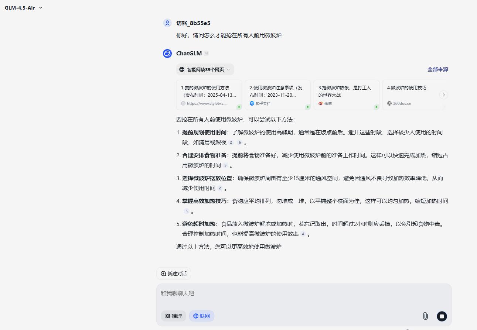Open the GLM-4.5-Air model dropdown
Image resolution: width=477 pixels, height=330 pixels.
(x=24, y=8)
